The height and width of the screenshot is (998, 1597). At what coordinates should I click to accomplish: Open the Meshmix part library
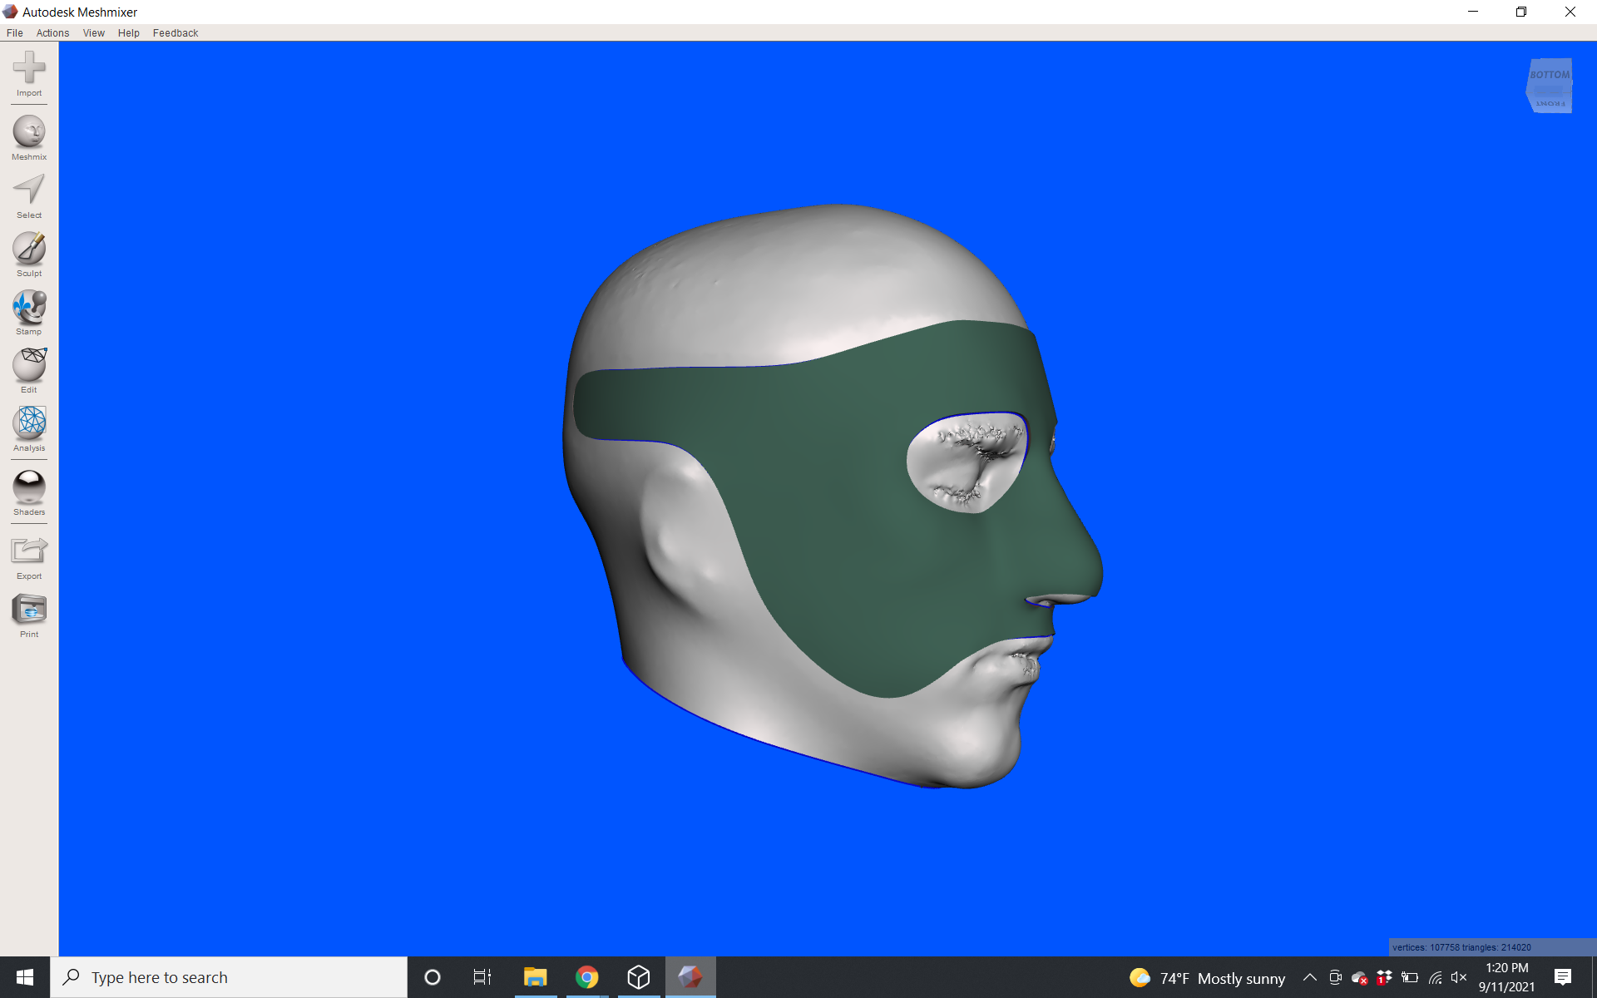point(28,135)
